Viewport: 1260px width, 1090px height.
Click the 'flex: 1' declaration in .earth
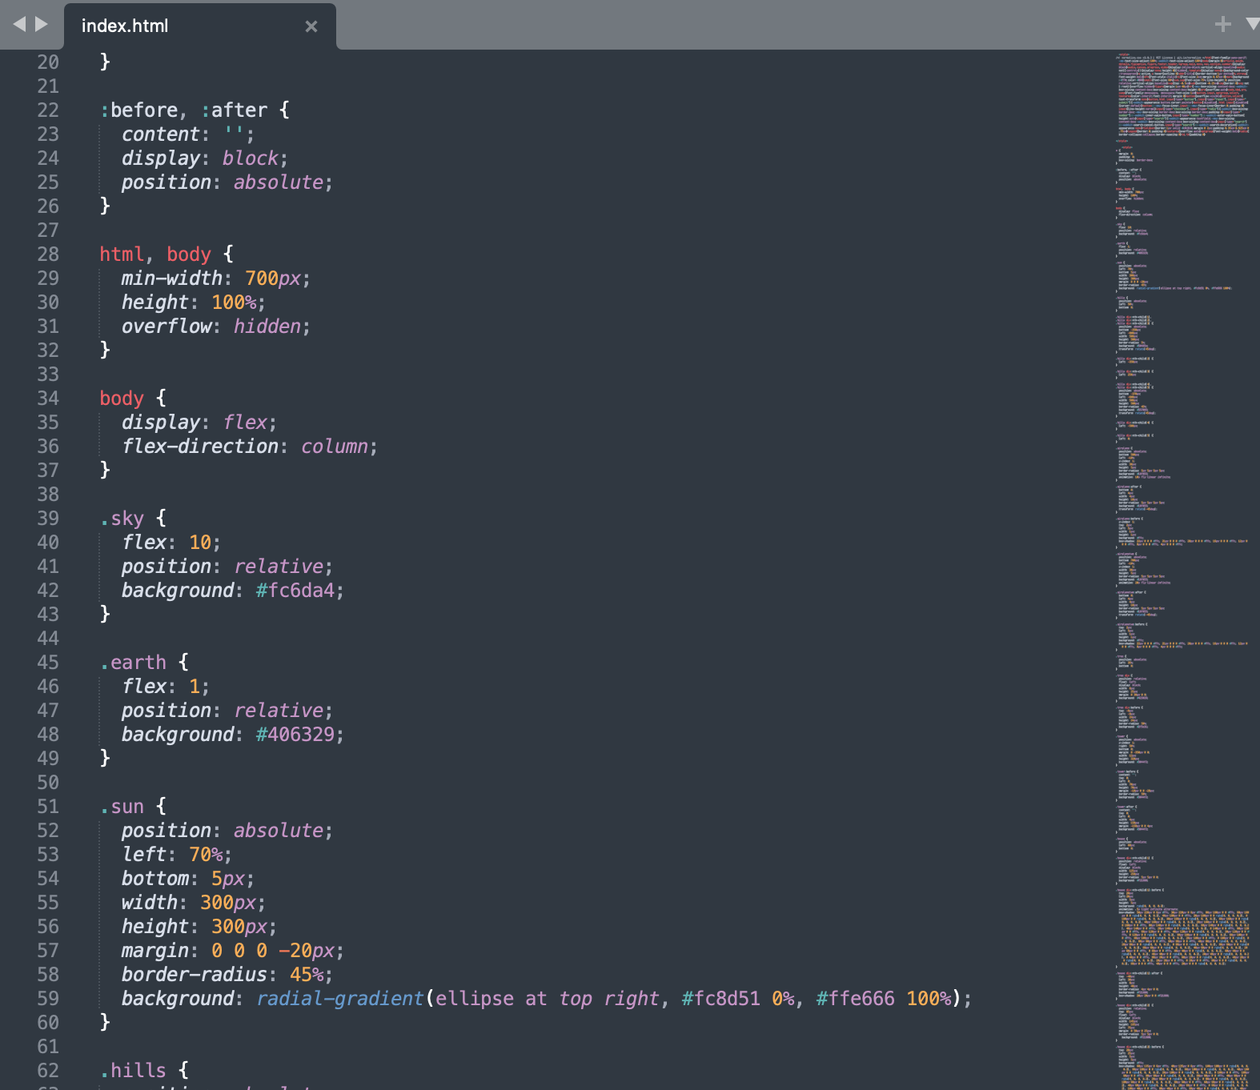pyautogui.click(x=161, y=687)
